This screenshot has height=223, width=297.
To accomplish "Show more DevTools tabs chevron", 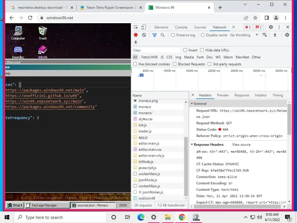I will [233, 27].
